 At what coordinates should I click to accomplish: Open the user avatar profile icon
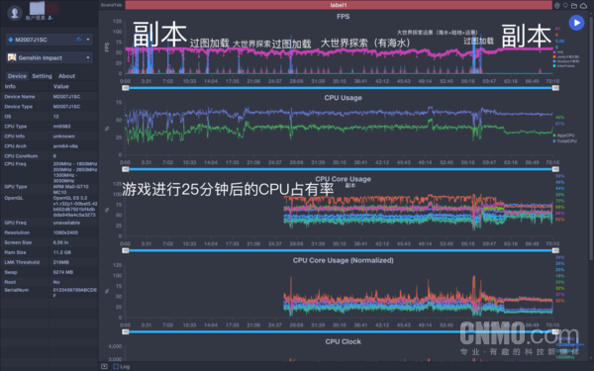click(15, 13)
